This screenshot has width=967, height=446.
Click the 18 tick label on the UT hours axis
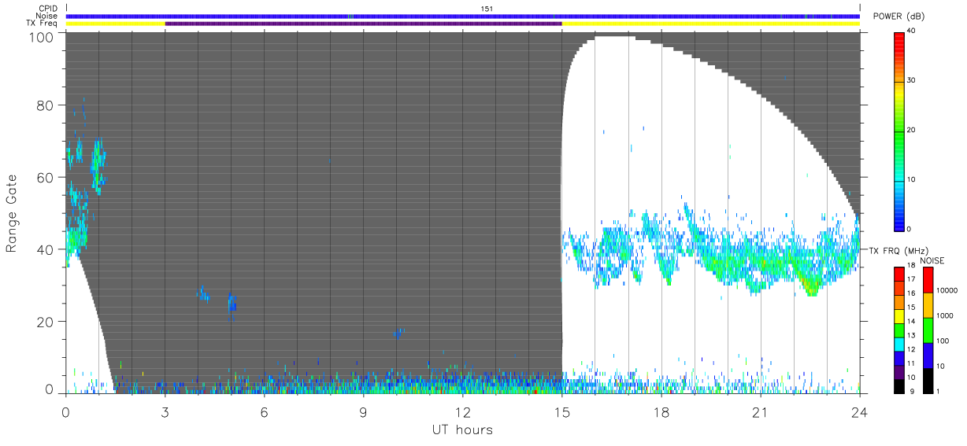click(x=661, y=412)
